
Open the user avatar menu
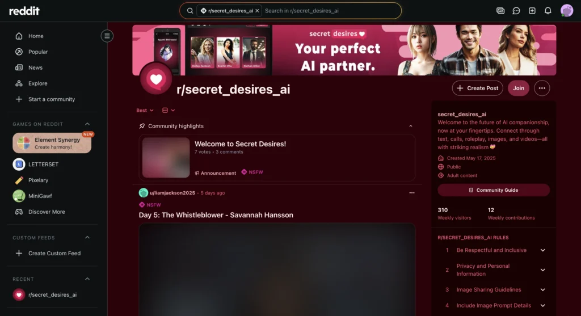pos(567,11)
